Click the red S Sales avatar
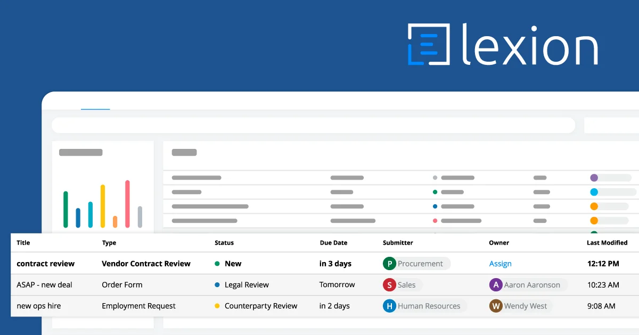 coord(389,285)
